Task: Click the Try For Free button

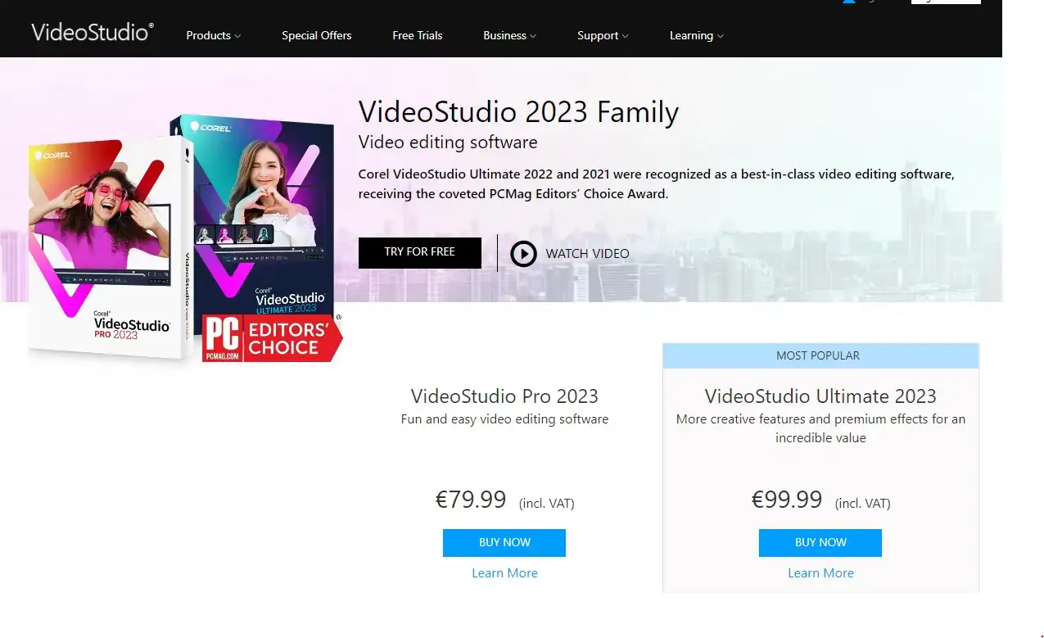Action: [x=419, y=252]
